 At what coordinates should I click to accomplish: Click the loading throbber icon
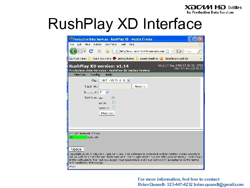click(200, 45)
